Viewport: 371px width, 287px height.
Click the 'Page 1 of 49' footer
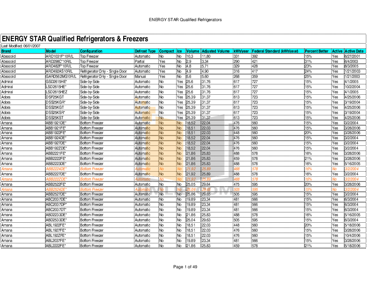tap(185, 267)
